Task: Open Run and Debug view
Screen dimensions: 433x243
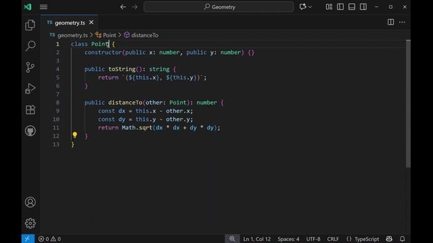Action: pyautogui.click(x=30, y=88)
